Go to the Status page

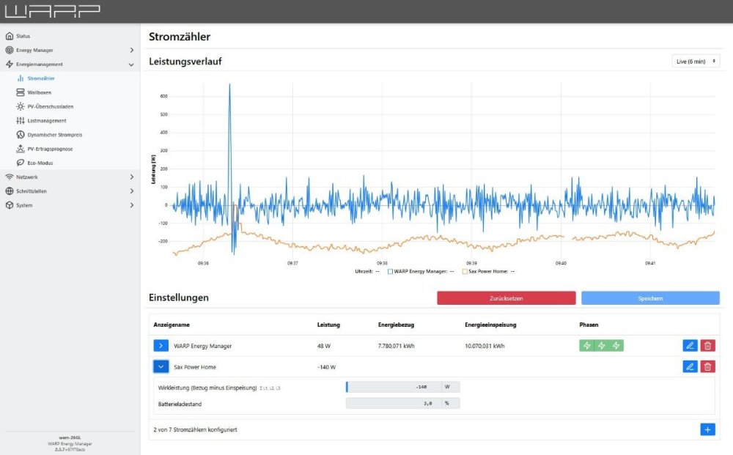coord(23,36)
